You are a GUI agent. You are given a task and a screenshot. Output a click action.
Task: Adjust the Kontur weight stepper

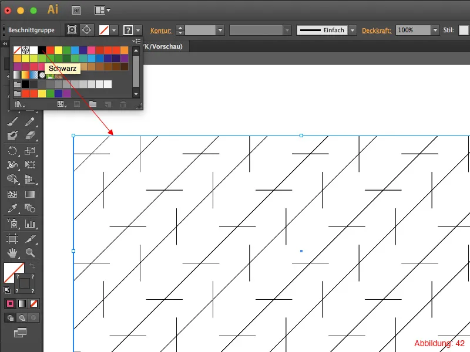point(180,31)
